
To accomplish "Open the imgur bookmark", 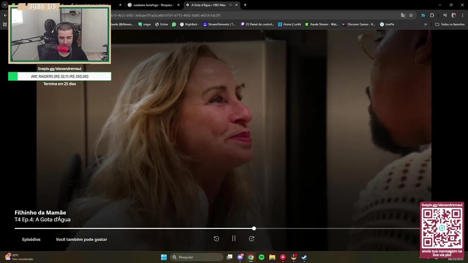I will click(x=144, y=24).
